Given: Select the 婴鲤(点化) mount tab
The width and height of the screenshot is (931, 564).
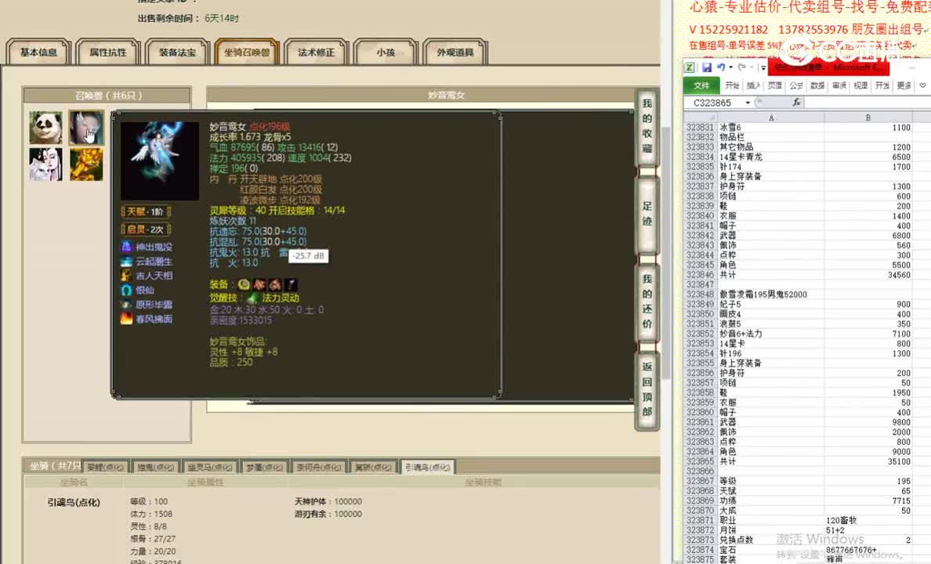Looking at the screenshot, I should point(106,467).
